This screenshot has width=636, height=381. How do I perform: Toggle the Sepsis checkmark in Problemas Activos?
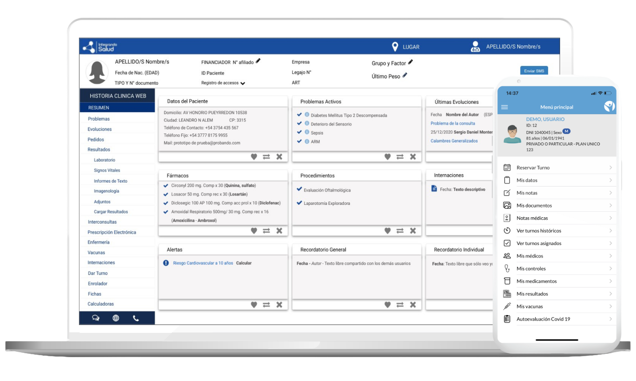[299, 132]
